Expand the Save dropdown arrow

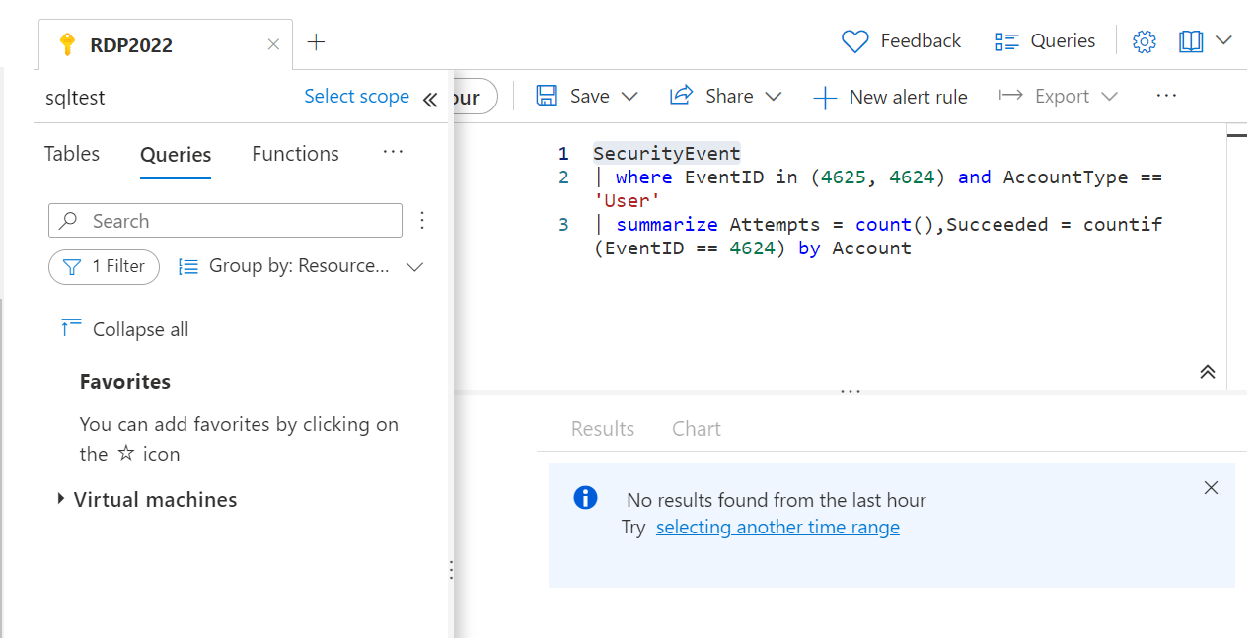coord(629,97)
